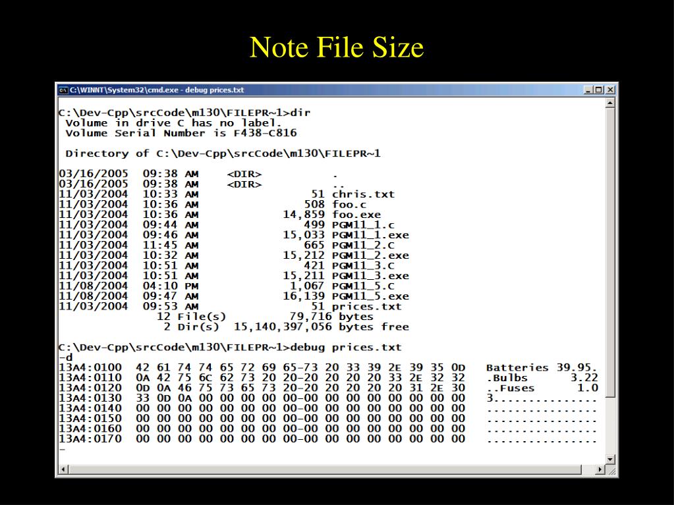Image resolution: width=674 pixels, height=505 pixels.
Task: Click the vertical scrollbar thumb
Action: point(610,253)
